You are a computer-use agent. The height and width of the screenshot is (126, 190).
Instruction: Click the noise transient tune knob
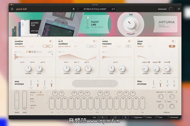point(111,69)
